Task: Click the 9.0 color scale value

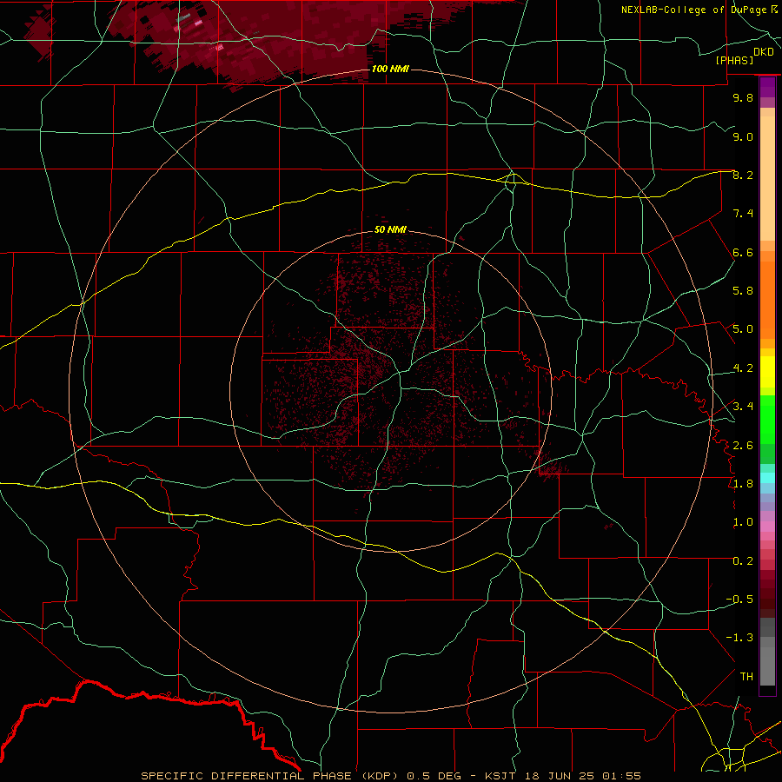Action: (x=743, y=136)
